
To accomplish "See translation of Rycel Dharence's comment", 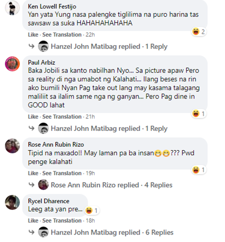I will (x=62, y=221).
